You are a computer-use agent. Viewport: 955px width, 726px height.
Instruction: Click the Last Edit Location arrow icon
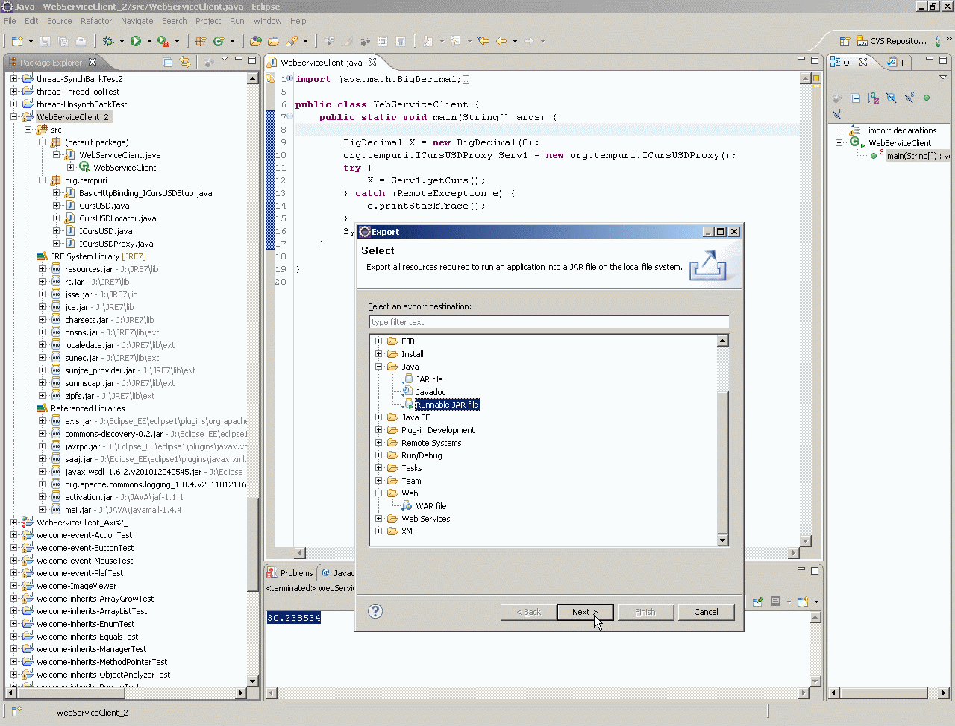pyautogui.click(x=483, y=42)
